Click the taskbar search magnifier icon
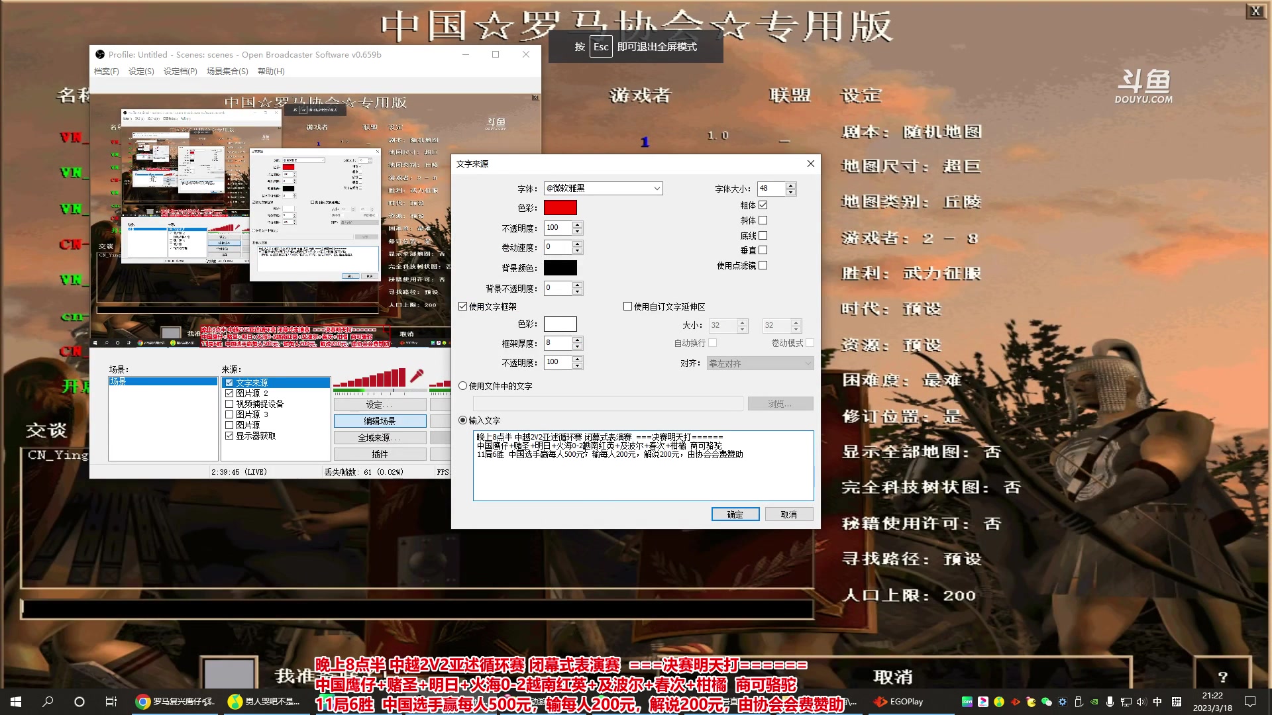 (x=48, y=702)
